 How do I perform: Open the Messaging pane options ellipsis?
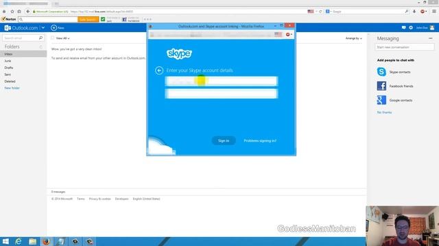pyautogui.click(x=430, y=38)
